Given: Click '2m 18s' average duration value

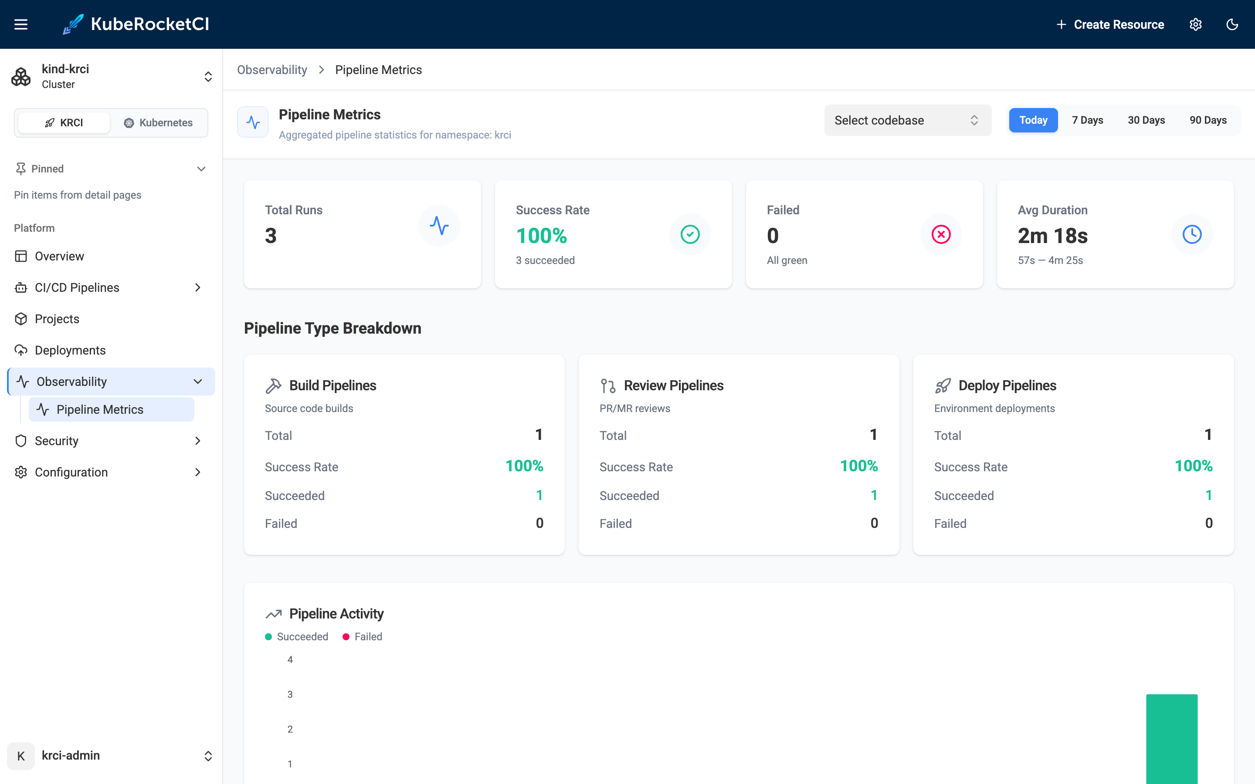Looking at the screenshot, I should [x=1053, y=236].
